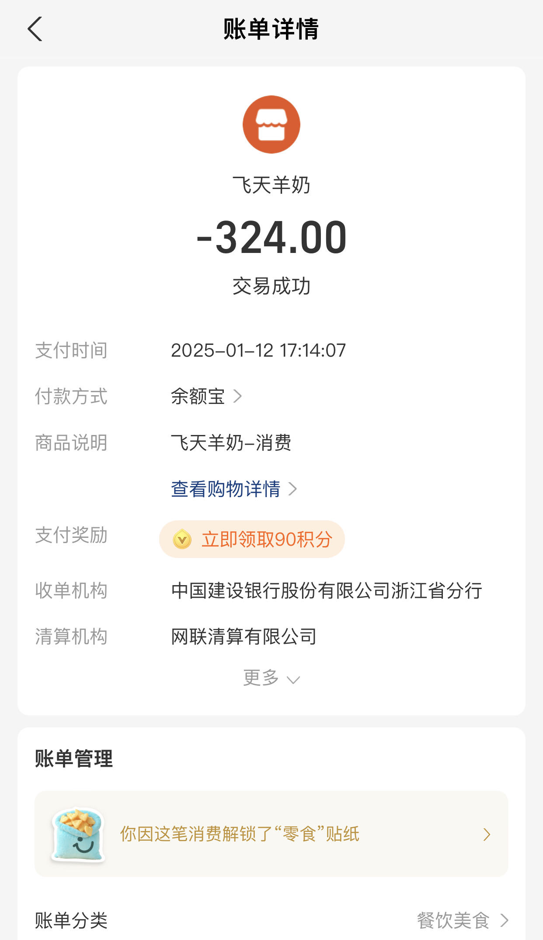543x940 pixels.
Task: Open the 查看购物详情 link
Action: (x=226, y=489)
